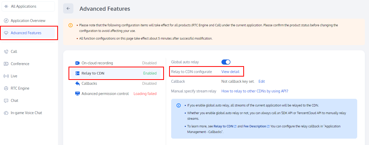Image resolution: width=369 pixels, height=145 pixels.
Task: Click the All Applications collapse icon
Action: click(6, 6)
